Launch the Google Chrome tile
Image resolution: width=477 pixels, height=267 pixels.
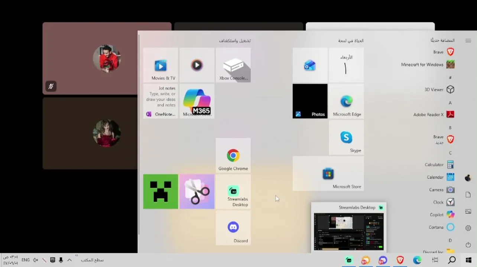click(x=233, y=155)
